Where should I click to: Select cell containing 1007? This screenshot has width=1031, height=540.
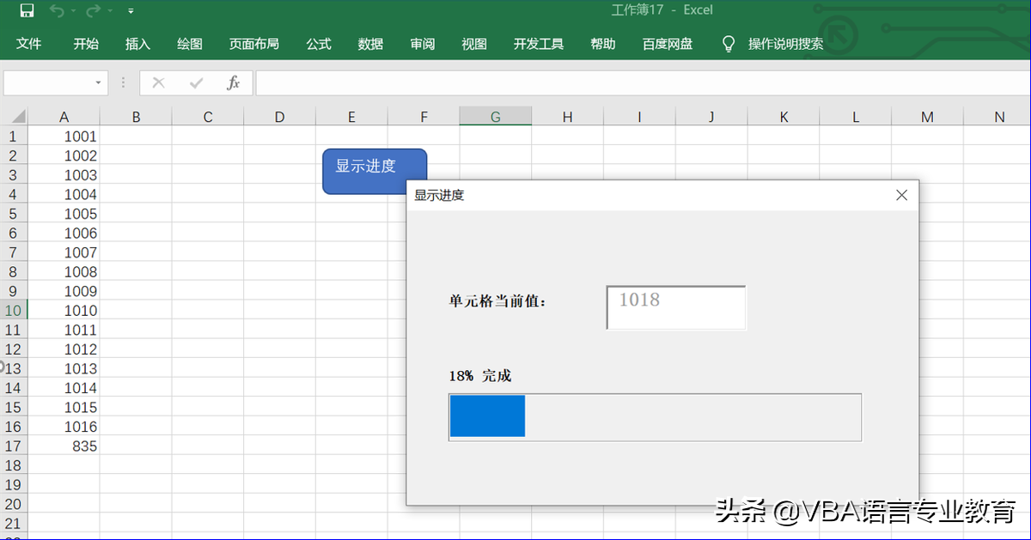coord(64,252)
